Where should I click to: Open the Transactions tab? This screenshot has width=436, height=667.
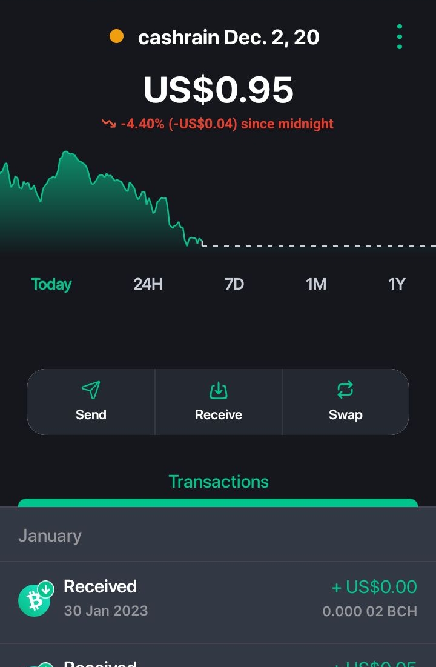point(219,482)
